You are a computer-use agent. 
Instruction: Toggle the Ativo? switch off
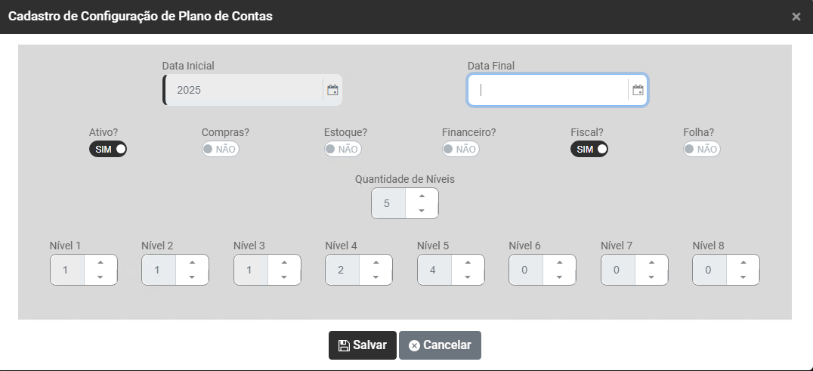point(108,149)
